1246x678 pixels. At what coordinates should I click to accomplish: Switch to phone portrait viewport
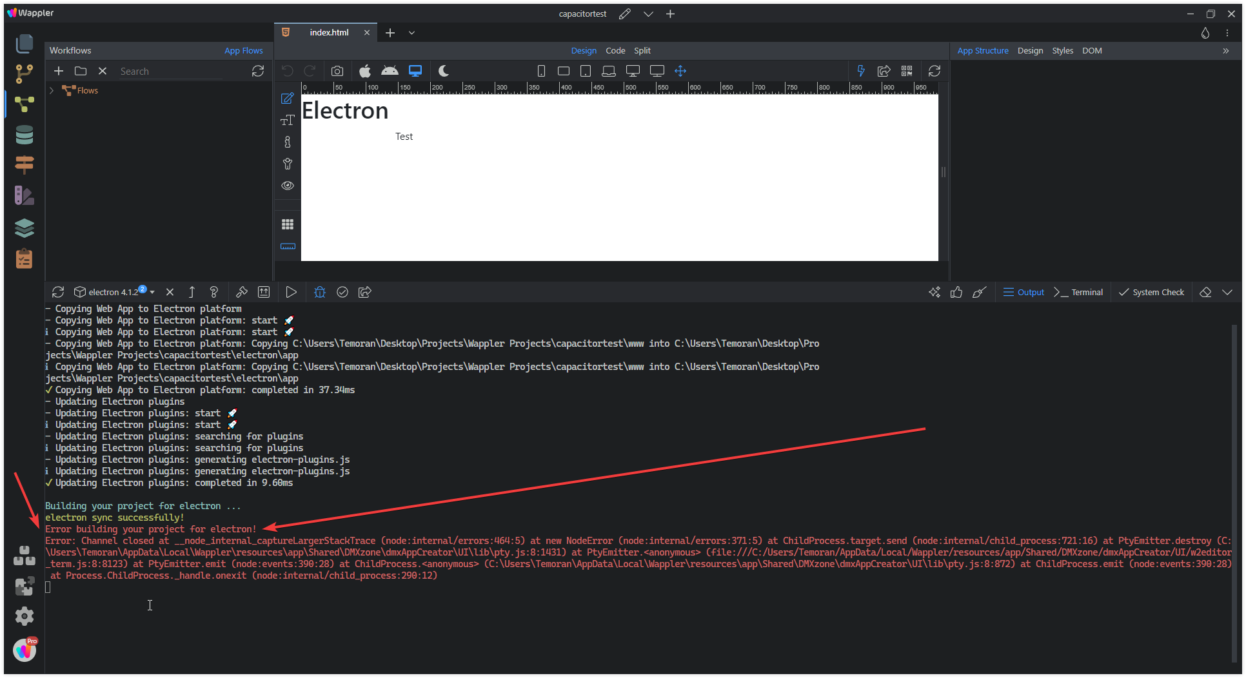click(x=541, y=71)
